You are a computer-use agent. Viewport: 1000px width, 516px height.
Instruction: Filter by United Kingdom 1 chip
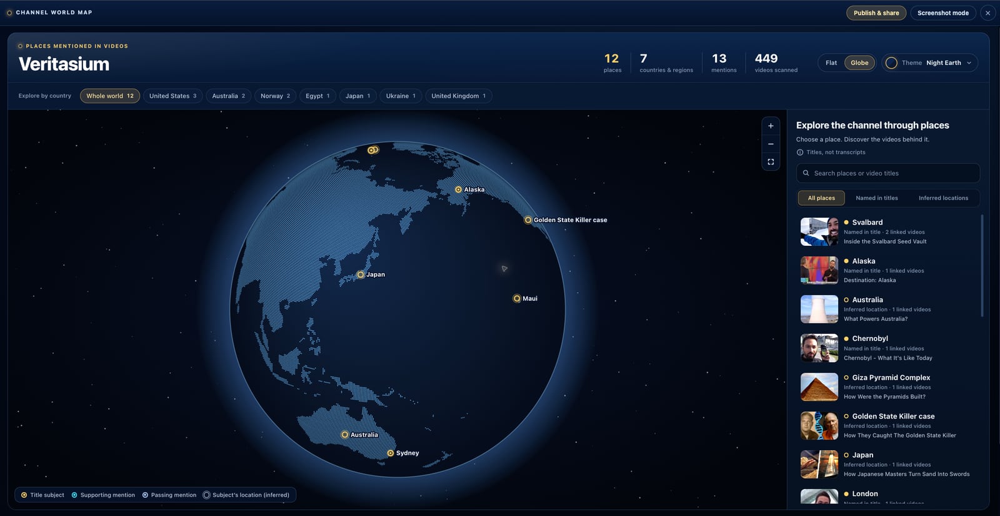458,96
